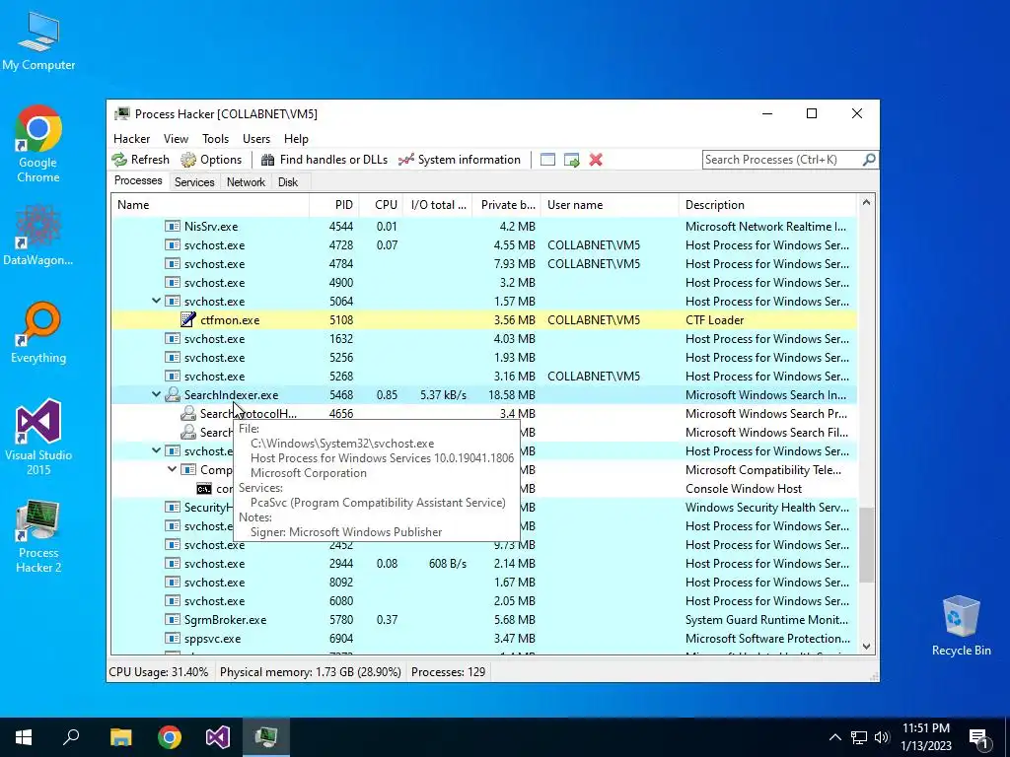Sort by Description column header

tap(767, 205)
